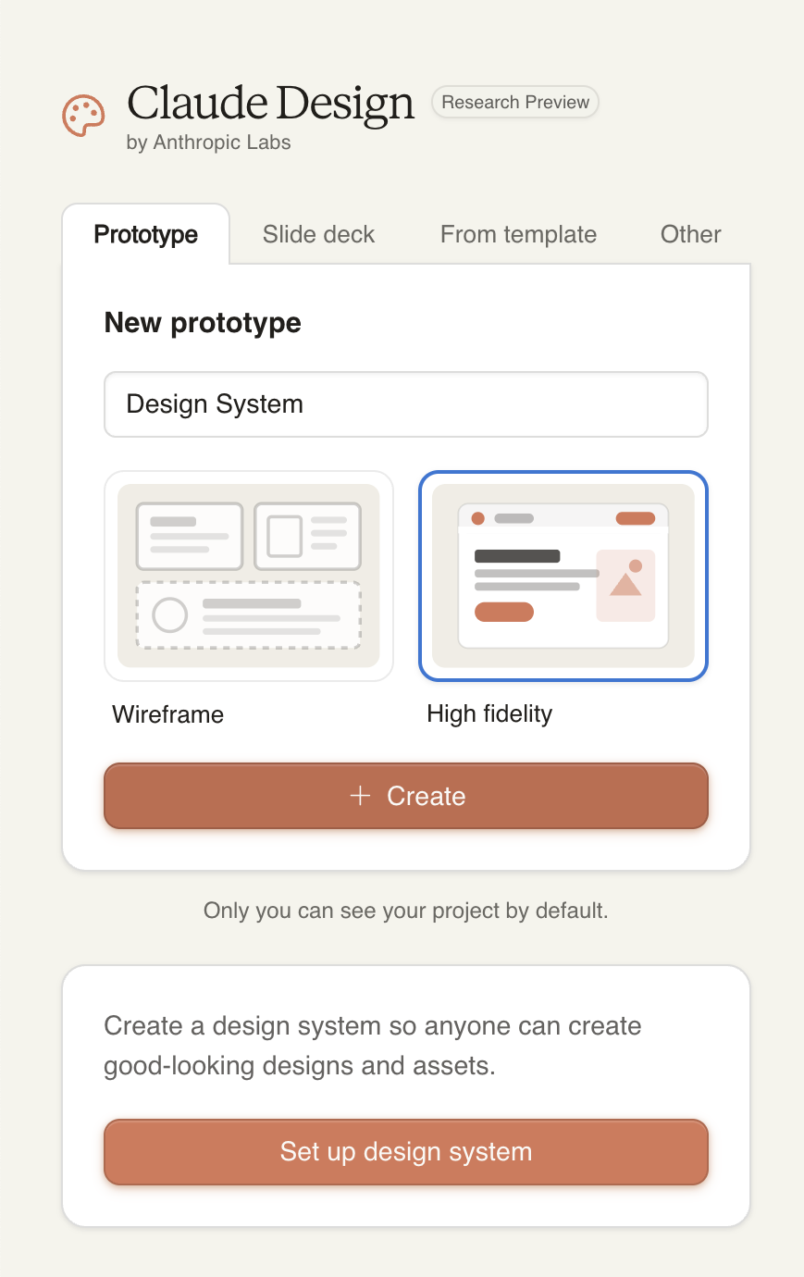
Task: Focus the Design System name field
Action: [x=405, y=404]
